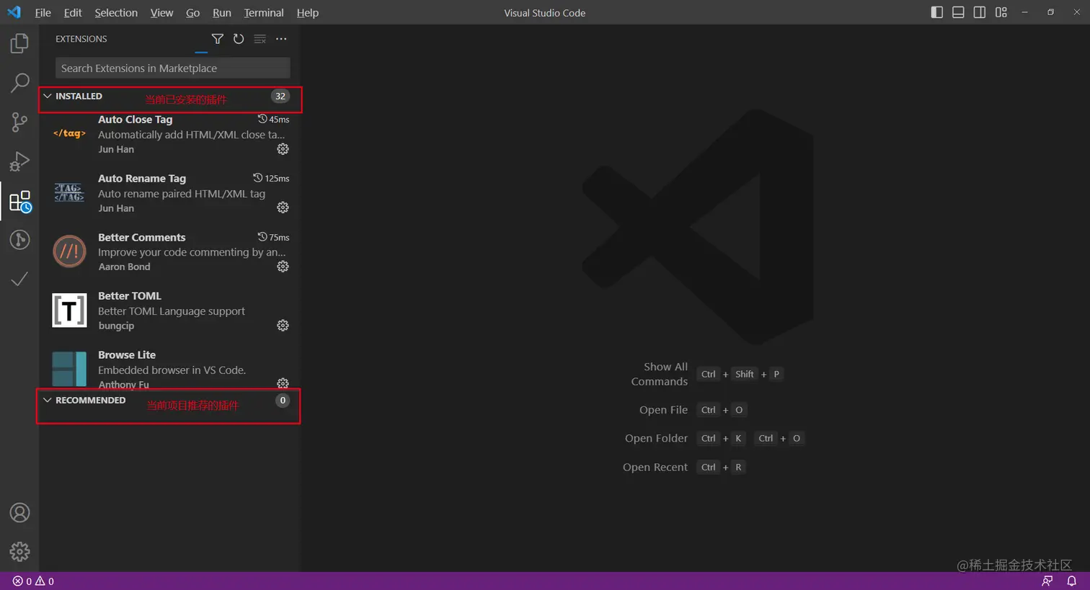Open the Manage gear in activity bar
This screenshot has width=1090, height=590.
pos(19,552)
